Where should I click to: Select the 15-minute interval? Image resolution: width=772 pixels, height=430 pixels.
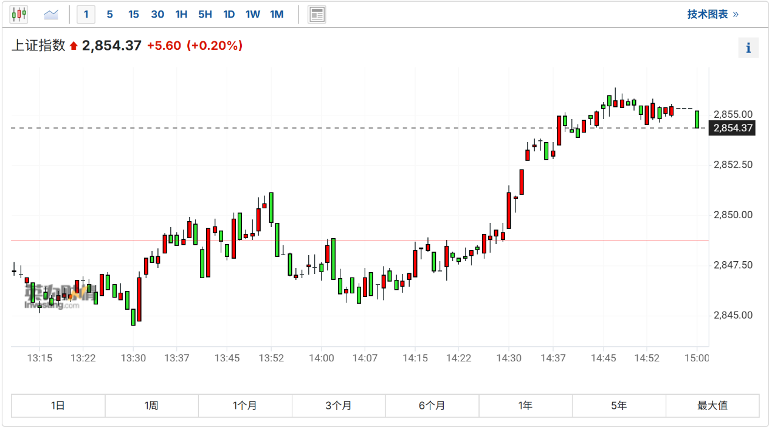tap(133, 15)
